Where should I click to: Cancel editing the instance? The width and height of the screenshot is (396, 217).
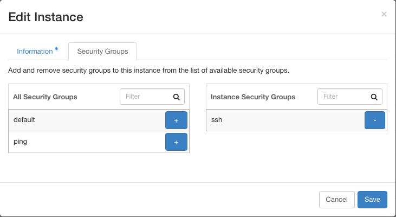point(336,200)
